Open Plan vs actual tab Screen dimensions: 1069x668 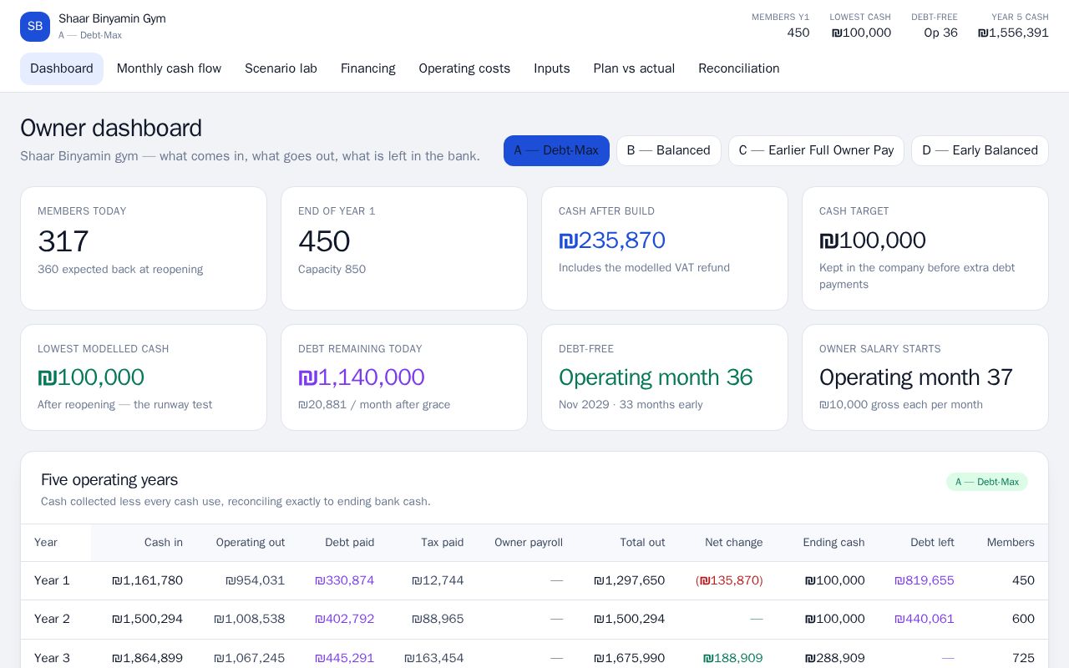pyautogui.click(x=634, y=68)
